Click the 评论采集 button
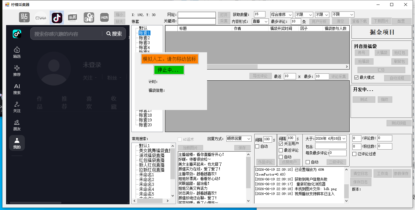The width and height of the screenshot is (415, 210). pyautogui.click(x=339, y=76)
